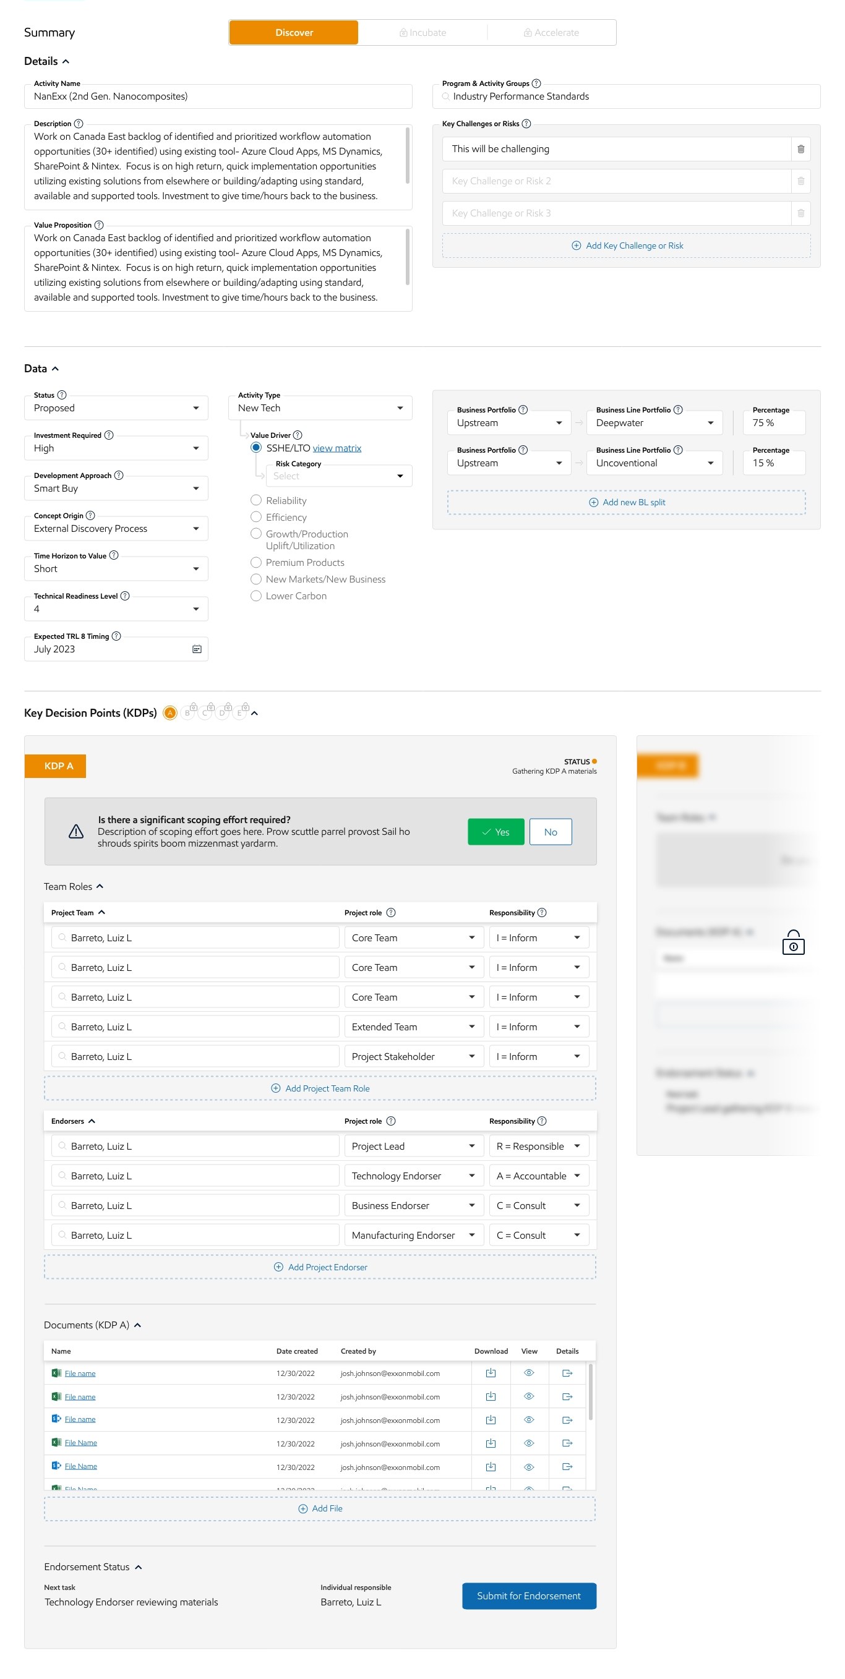Viewport: 845px width, 1679px height.
Task: Download the first document in the list
Action: point(491,1374)
